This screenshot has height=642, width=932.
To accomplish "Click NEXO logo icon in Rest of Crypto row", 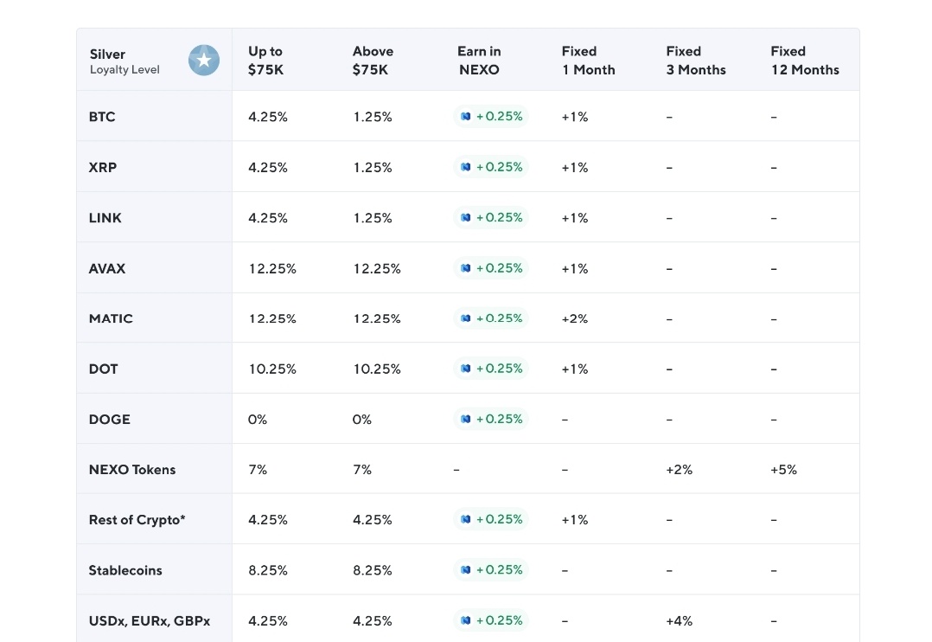I will 466,519.
